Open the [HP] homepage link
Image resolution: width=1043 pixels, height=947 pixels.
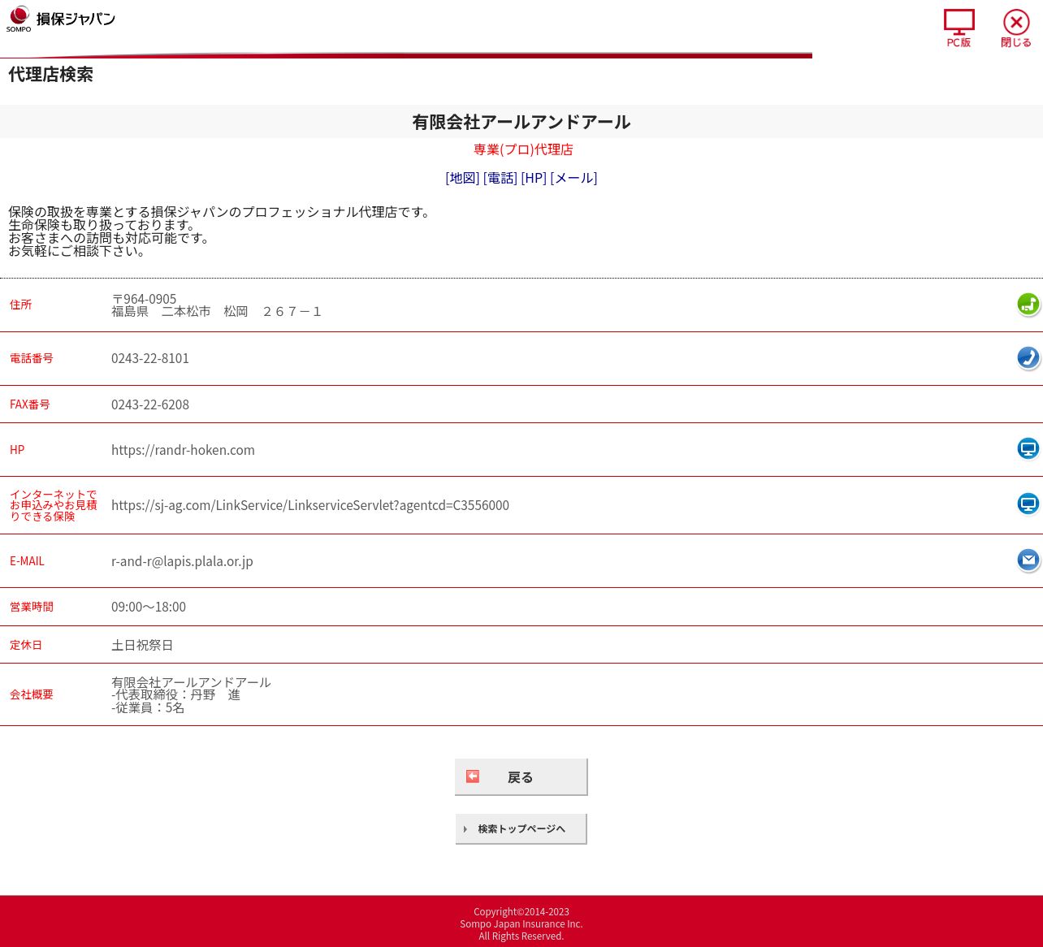click(534, 178)
